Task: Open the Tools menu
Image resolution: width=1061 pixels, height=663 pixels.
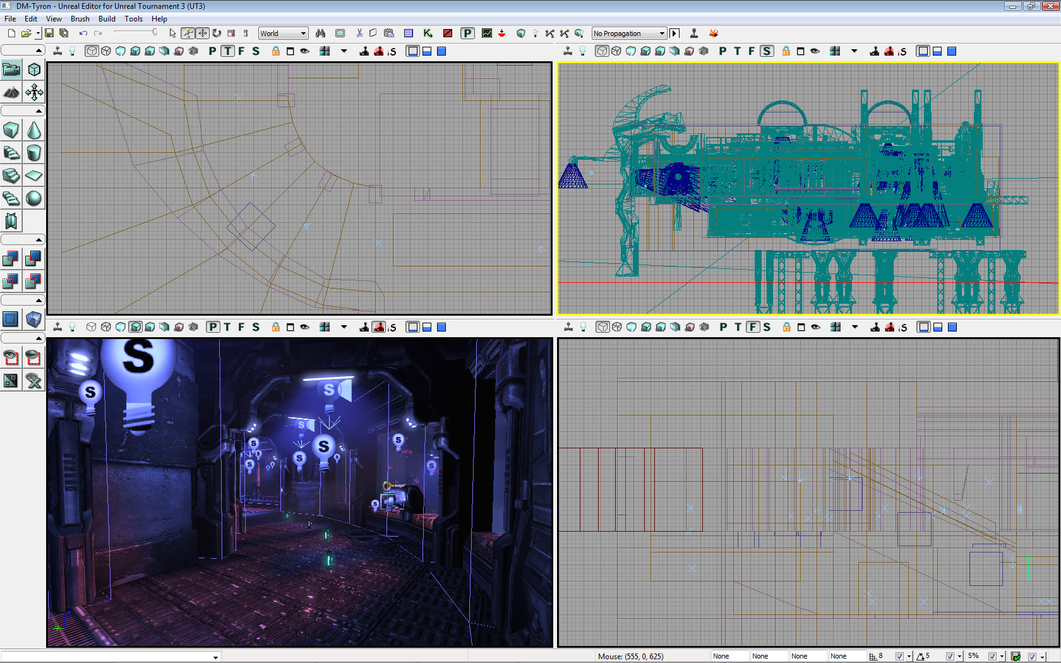Action: [x=133, y=19]
